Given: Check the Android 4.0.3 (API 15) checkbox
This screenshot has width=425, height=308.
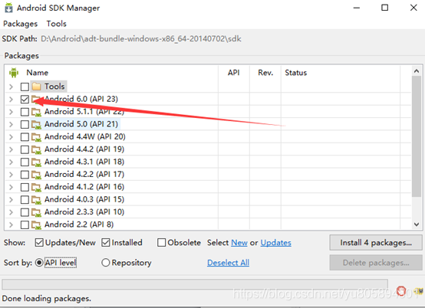Looking at the screenshot, I should point(25,200).
